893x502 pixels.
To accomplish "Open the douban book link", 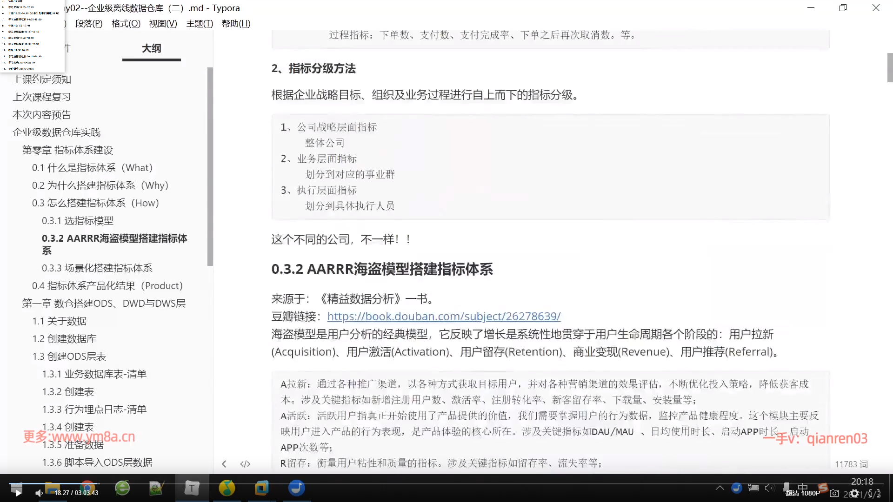I will [444, 317].
